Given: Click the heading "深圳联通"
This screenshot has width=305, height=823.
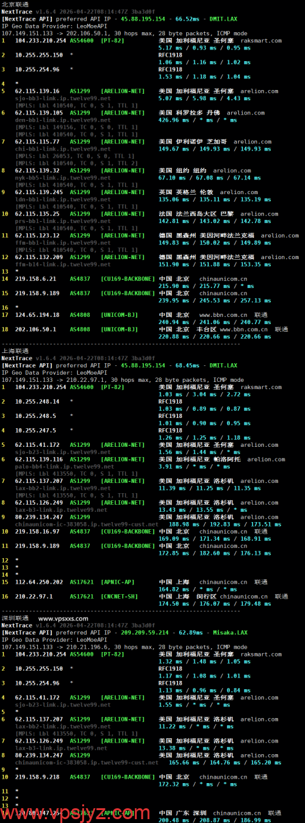Looking at the screenshot, I should point(15,618).
